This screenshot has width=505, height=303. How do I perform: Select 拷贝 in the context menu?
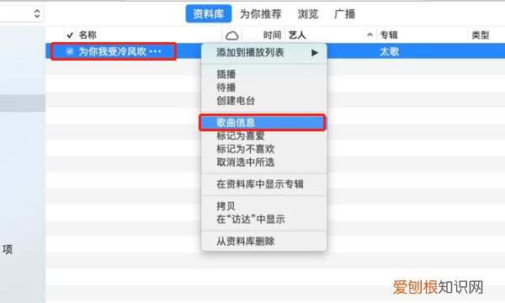coord(226,205)
